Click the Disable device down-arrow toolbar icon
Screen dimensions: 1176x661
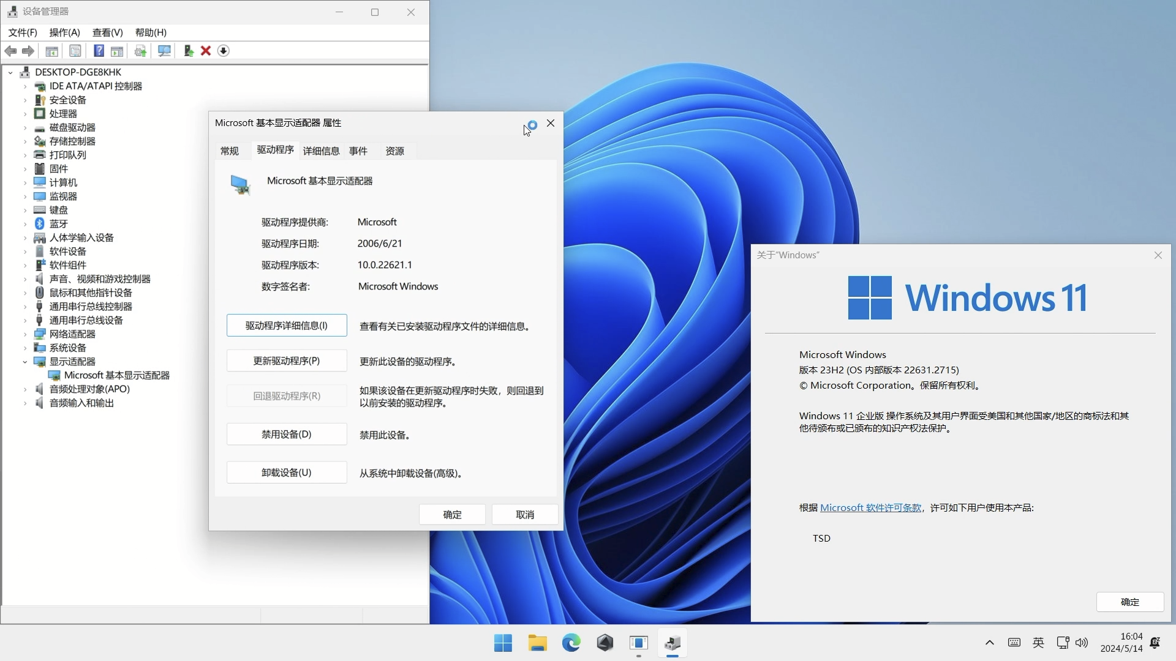click(x=223, y=51)
